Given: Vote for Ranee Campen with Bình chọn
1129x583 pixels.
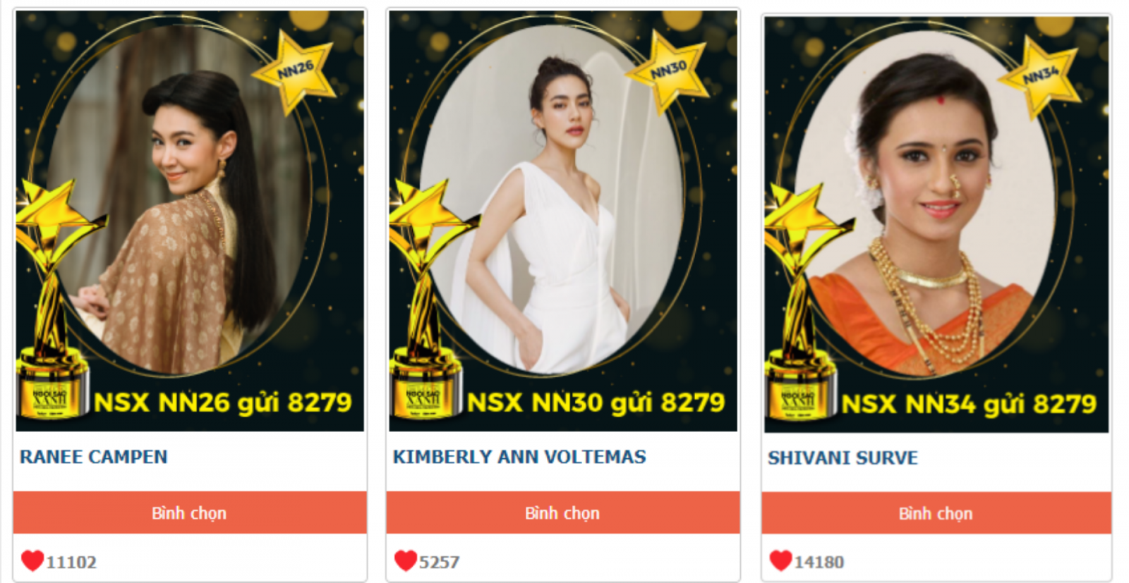Looking at the screenshot, I should pos(190,513).
